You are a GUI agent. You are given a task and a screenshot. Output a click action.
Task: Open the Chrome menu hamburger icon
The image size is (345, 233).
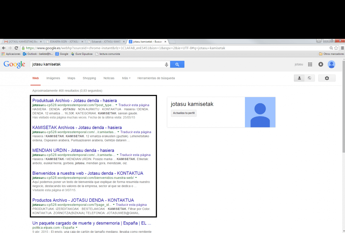(x=342, y=48)
